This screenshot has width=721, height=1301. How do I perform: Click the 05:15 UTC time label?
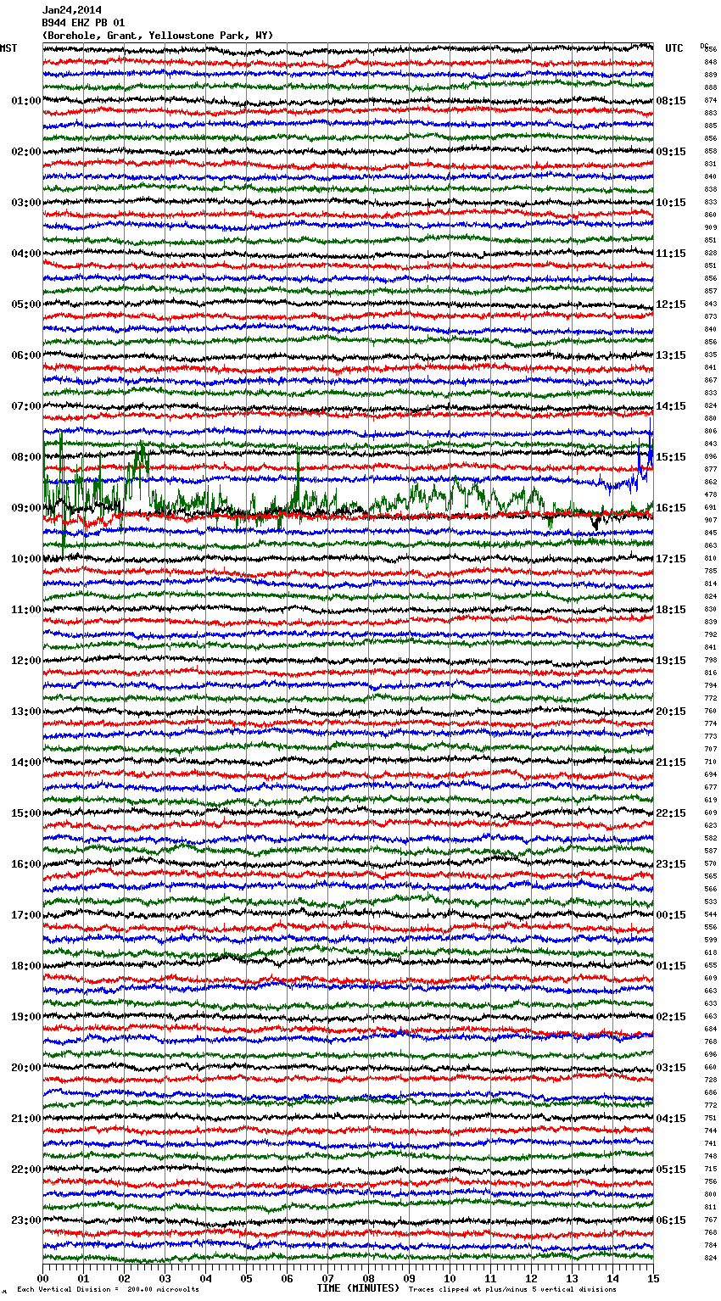point(671,1170)
